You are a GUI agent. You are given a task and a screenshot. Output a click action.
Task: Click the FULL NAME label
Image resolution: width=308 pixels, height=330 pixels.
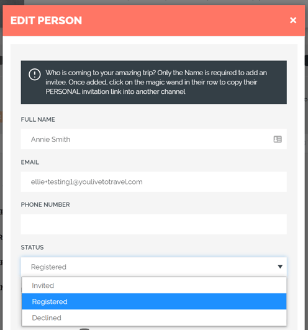coord(38,119)
